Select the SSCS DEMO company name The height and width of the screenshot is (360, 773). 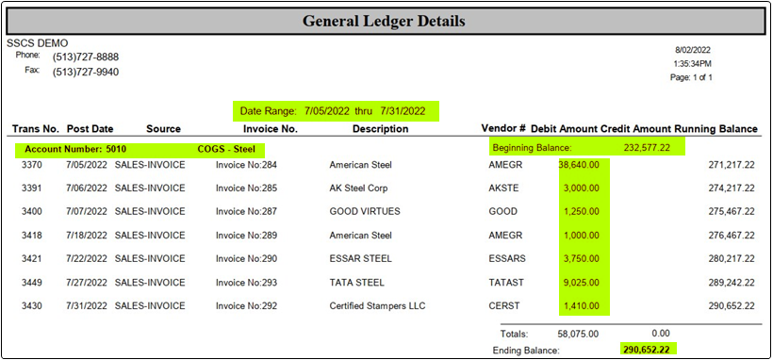38,43
